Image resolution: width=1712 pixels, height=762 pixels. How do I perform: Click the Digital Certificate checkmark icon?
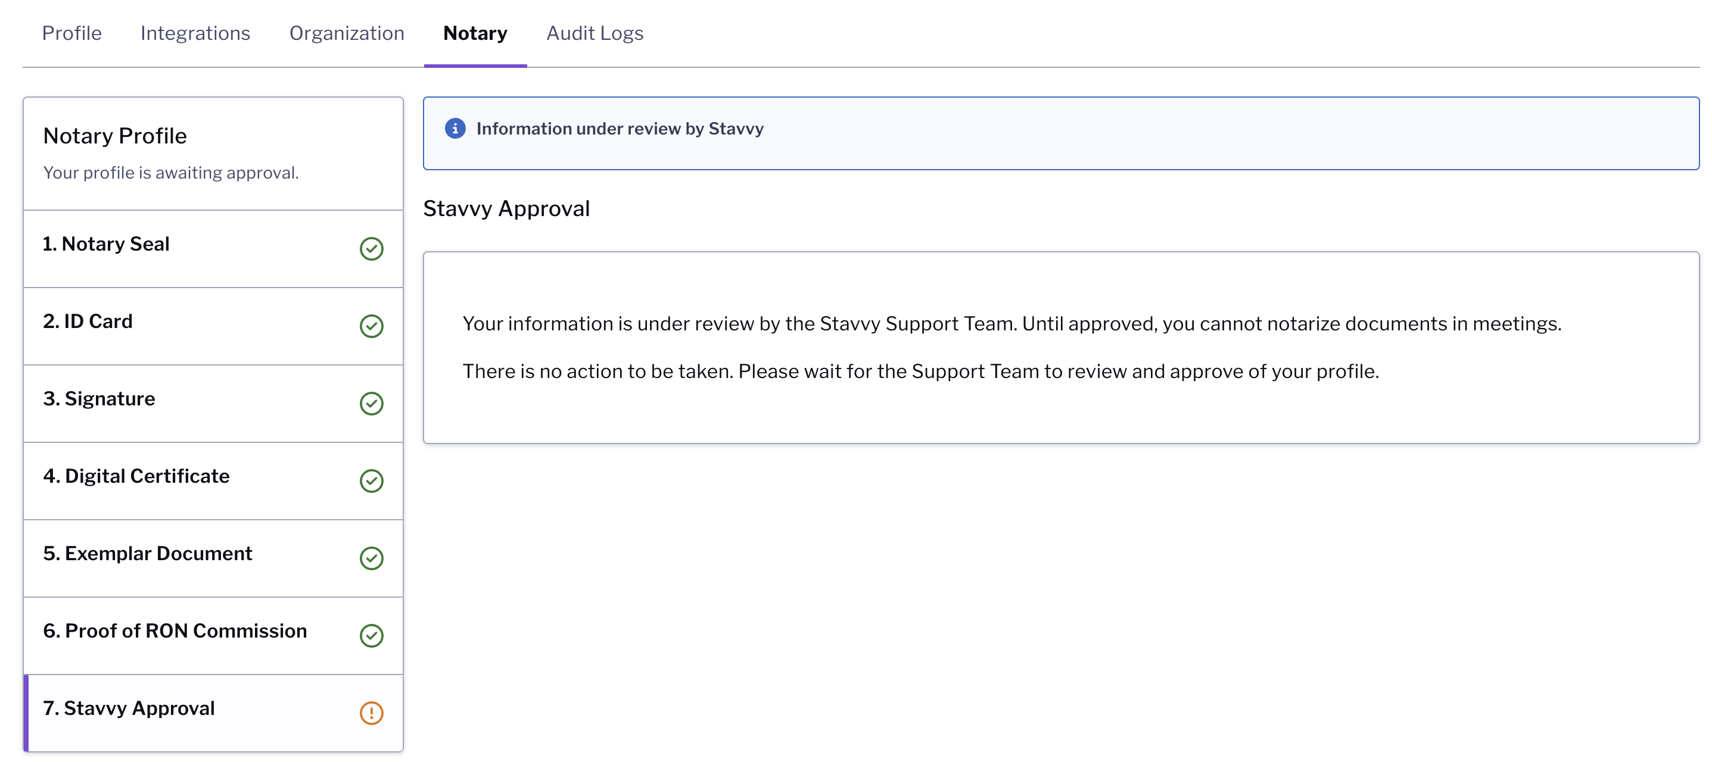point(372,481)
